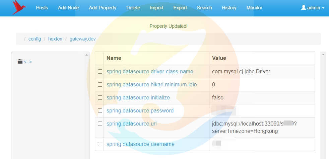Screen dimensions: 329x159
Task: Open the Monitor menu item
Action: tap(254, 8)
